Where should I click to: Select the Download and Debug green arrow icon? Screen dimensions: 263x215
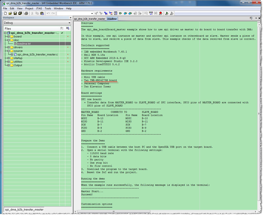167,13
